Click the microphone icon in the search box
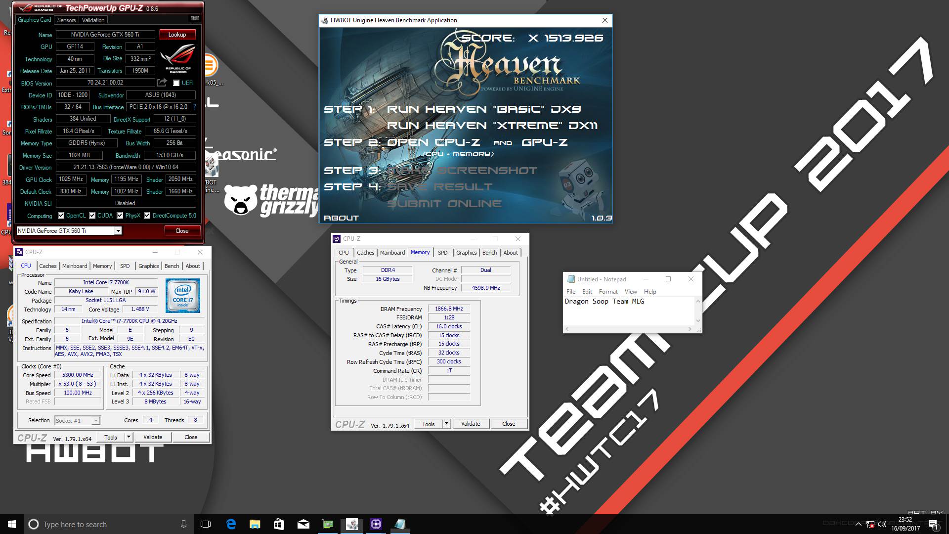Viewport: 949px width, 534px height. 183,524
